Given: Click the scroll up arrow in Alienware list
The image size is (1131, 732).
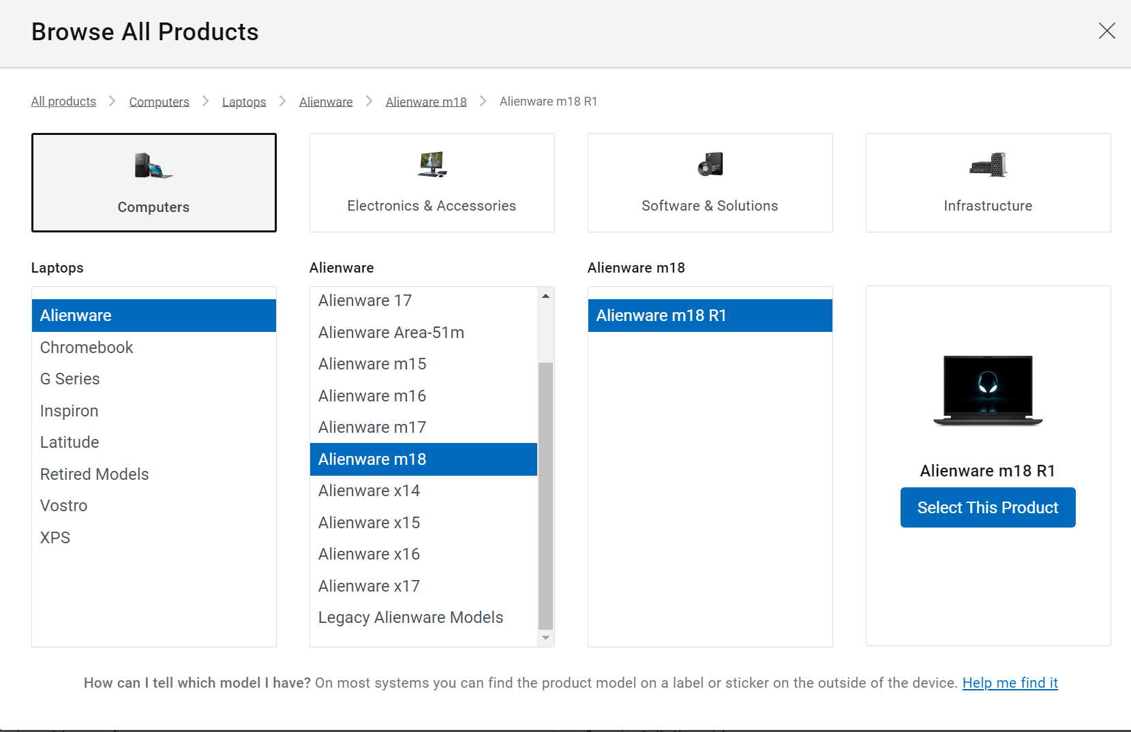Looking at the screenshot, I should (545, 296).
